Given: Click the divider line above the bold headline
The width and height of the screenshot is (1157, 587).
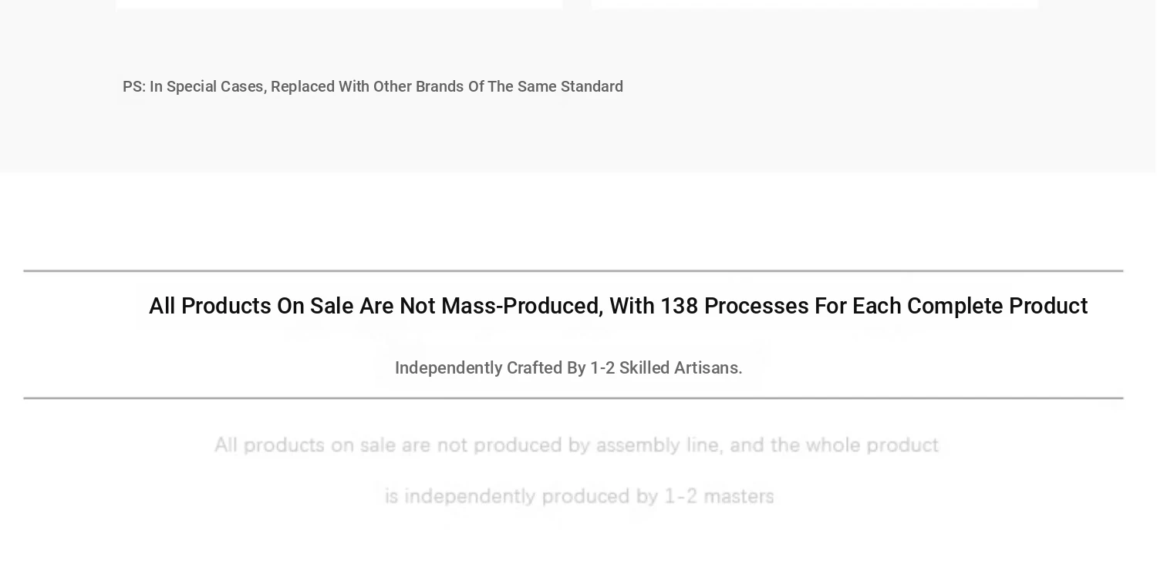Looking at the screenshot, I should click(573, 271).
